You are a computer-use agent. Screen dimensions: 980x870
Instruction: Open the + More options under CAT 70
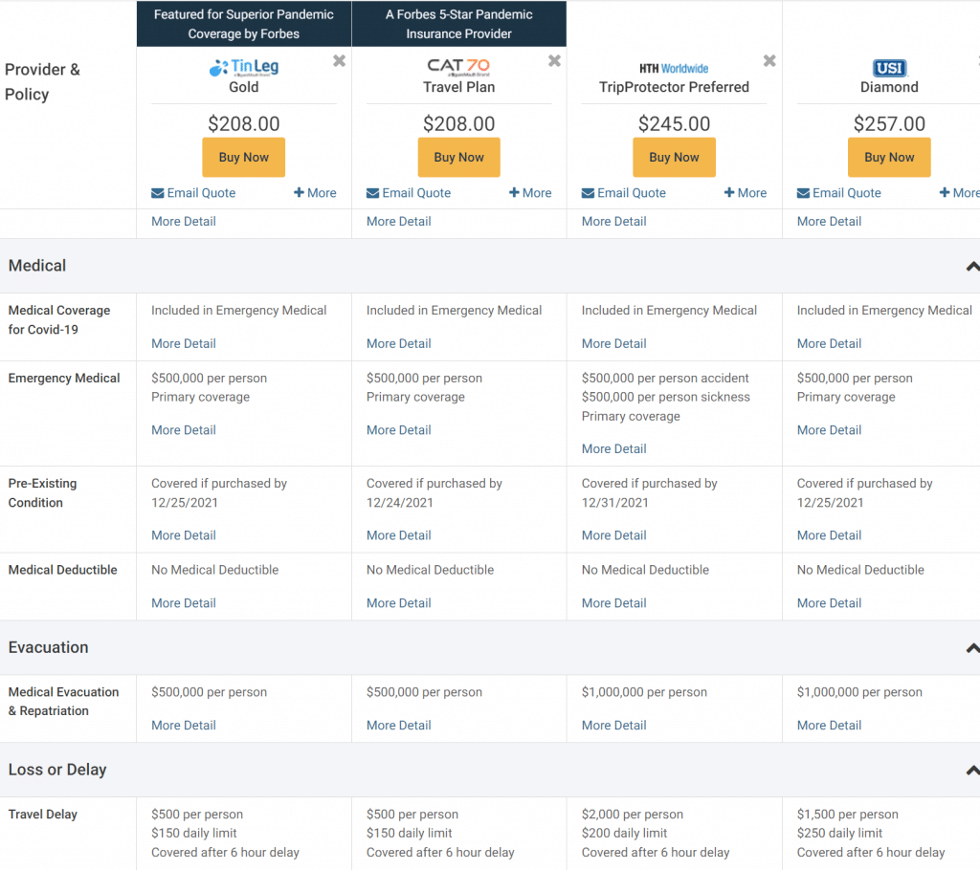tap(530, 193)
